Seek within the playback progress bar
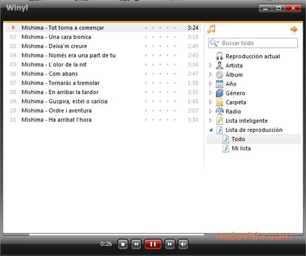The image size is (306, 256). coord(104,234)
